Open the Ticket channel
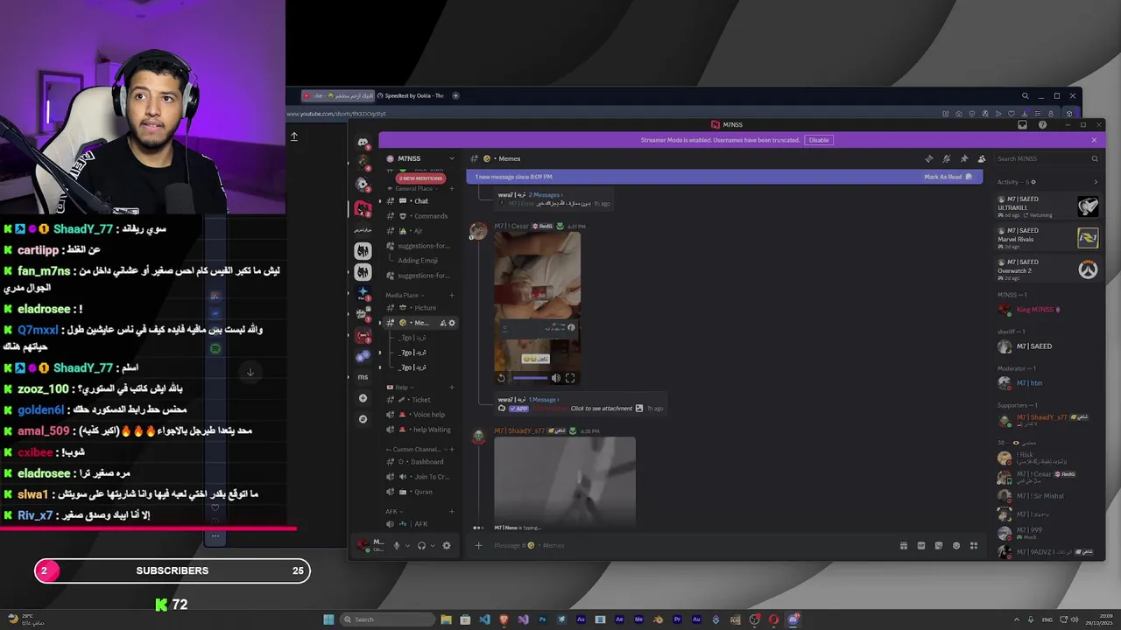Viewport: 1121px width, 630px height. point(421,400)
